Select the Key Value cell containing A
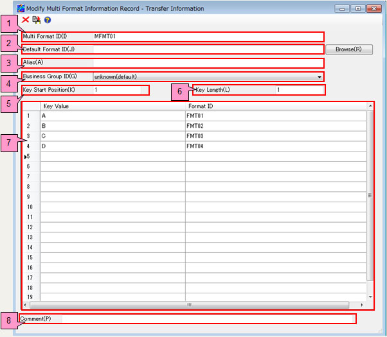 113,116
